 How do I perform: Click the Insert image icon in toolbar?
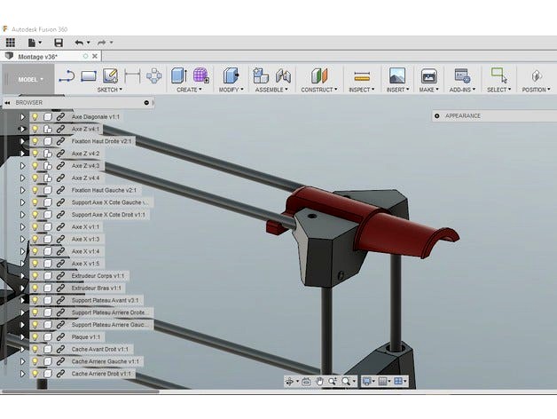coord(396,76)
